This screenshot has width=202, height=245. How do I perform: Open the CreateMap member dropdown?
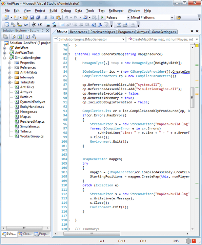197,40
